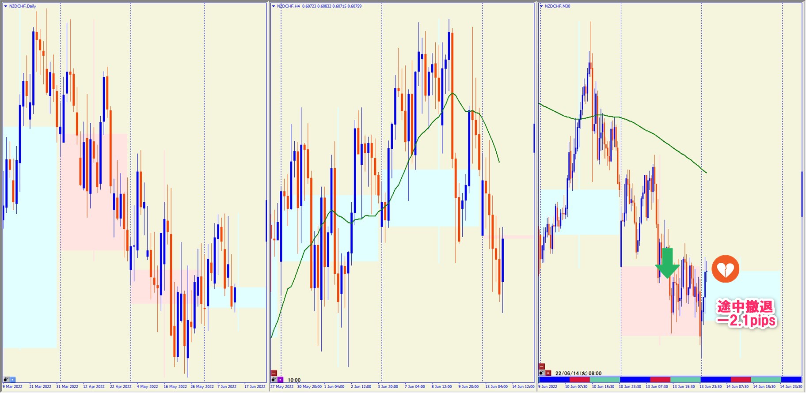Click the bomb icon on H4 chart

coord(274,380)
